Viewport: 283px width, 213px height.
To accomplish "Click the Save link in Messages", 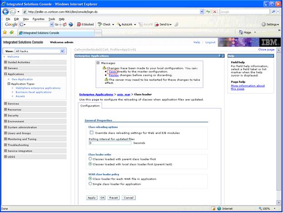I will coord(112,72).
